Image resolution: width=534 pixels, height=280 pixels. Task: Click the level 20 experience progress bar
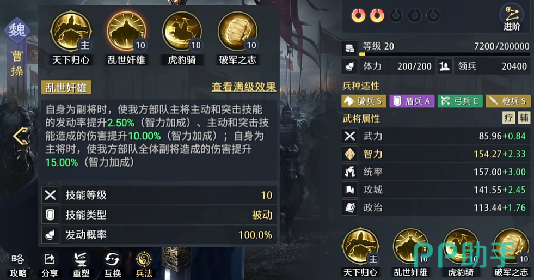(x=445, y=54)
